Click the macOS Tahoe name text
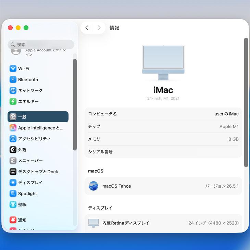250x250 pixels. click(x=117, y=186)
